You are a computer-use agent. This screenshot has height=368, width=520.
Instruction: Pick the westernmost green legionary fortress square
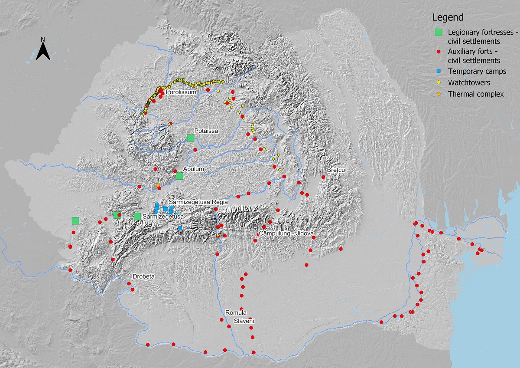[x=75, y=220]
